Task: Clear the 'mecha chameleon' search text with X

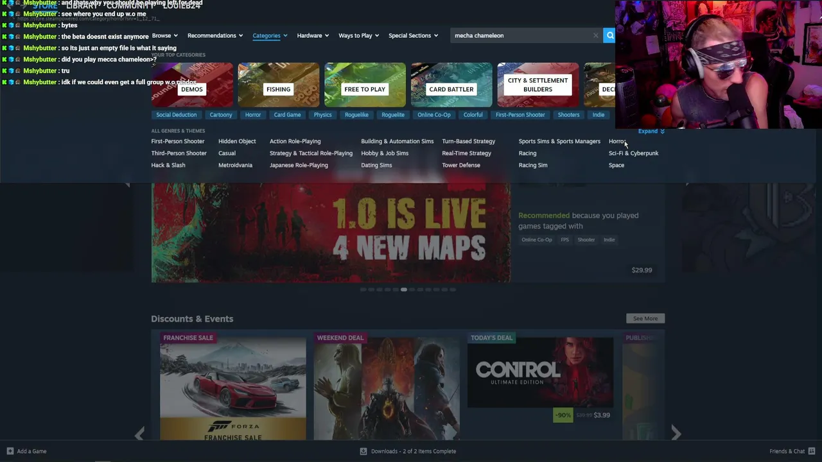Action: click(596, 35)
